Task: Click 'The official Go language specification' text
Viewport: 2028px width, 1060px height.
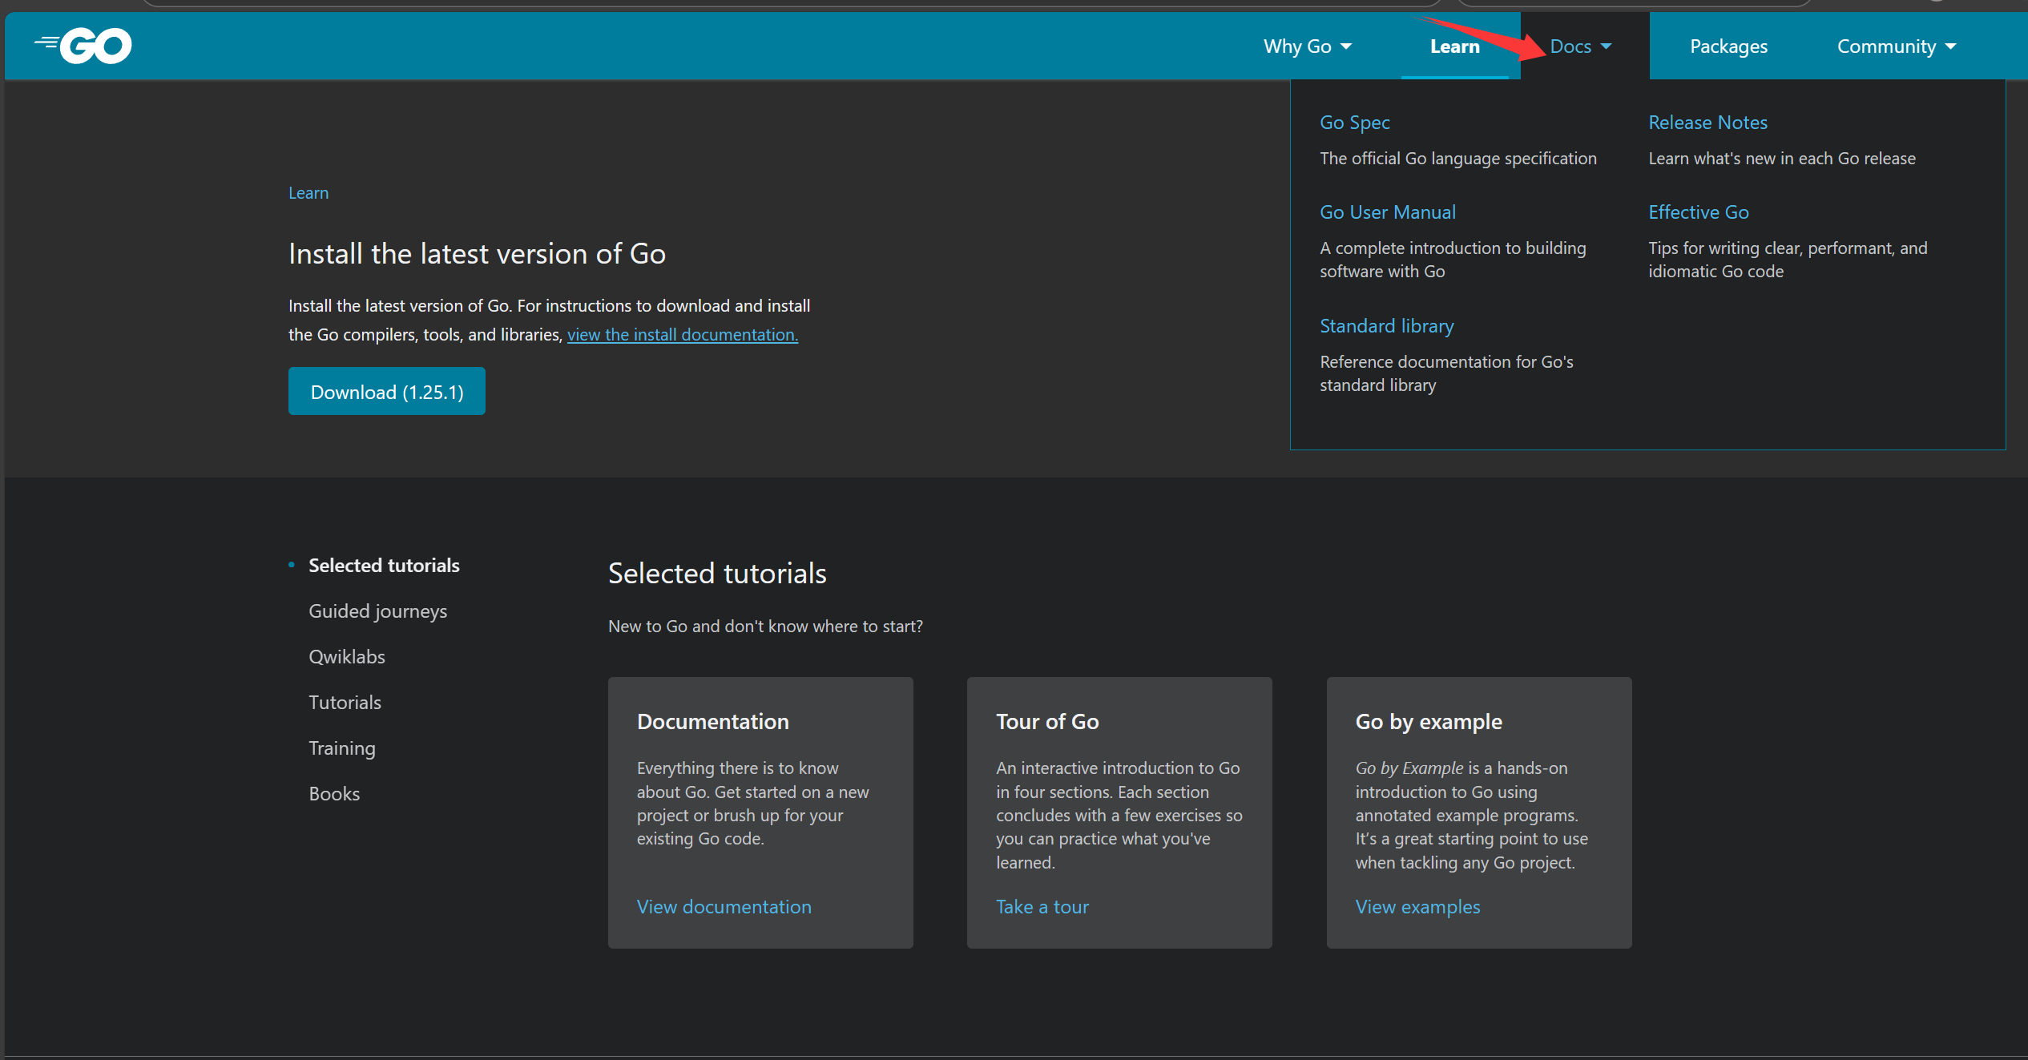Action: 1457,159
